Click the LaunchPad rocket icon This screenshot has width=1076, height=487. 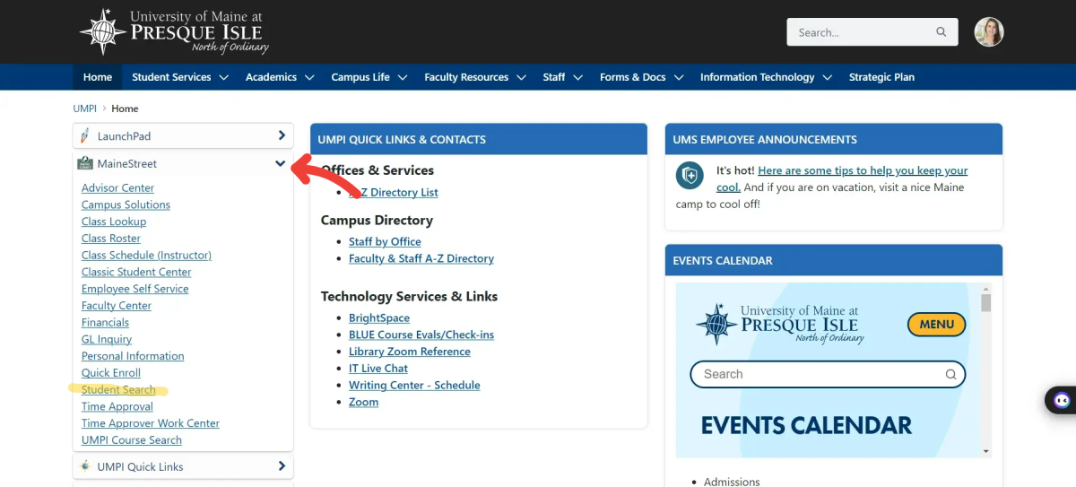click(85, 136)
